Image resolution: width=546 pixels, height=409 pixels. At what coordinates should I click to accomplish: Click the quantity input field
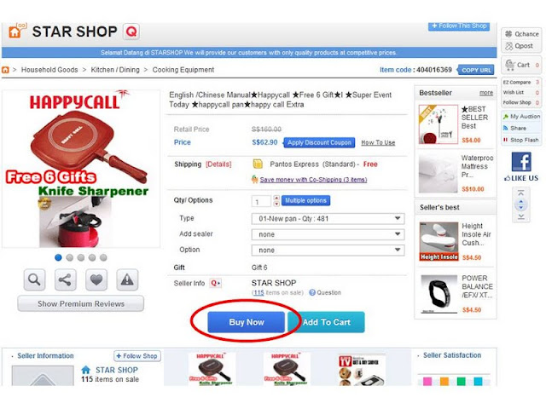[x=261, y=201]
